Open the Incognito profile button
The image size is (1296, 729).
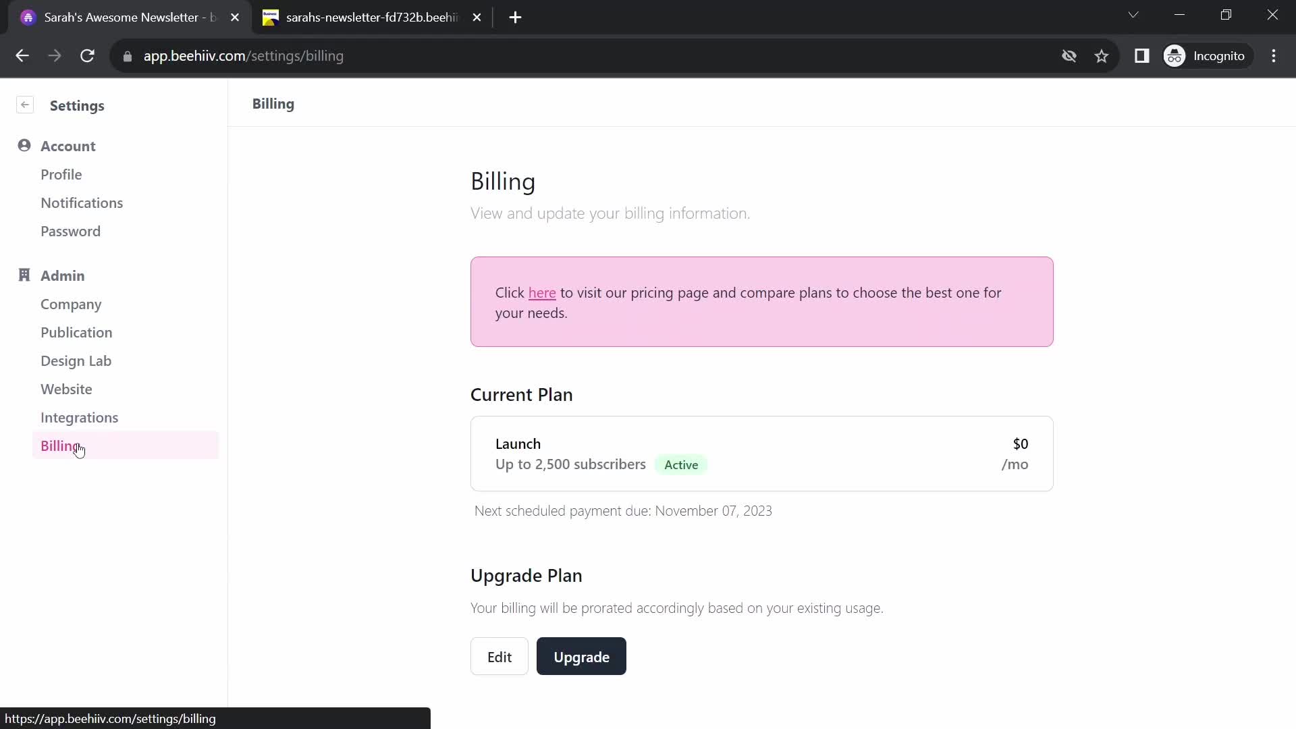click(1206, 56)
